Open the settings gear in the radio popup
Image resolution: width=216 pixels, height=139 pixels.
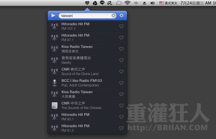pos(121,16)
